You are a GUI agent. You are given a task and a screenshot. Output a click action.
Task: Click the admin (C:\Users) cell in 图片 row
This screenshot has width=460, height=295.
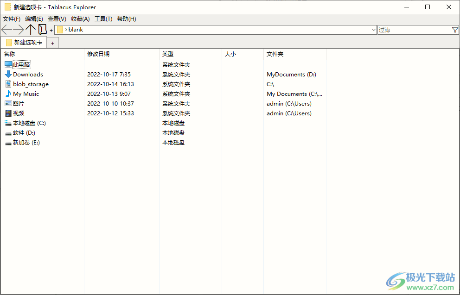coord(289,103)
